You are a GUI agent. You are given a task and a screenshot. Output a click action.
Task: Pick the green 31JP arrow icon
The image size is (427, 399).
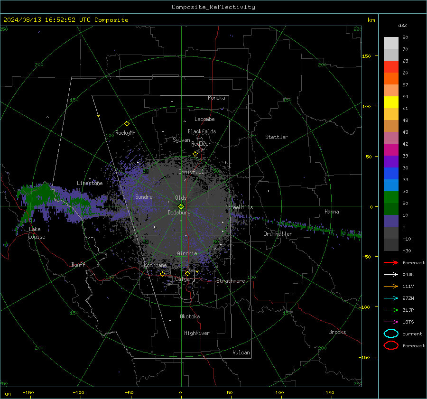[391, 310]
